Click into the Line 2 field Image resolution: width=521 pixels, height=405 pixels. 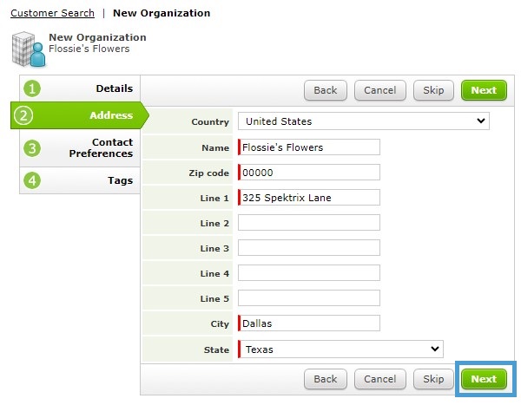(309, 222)
